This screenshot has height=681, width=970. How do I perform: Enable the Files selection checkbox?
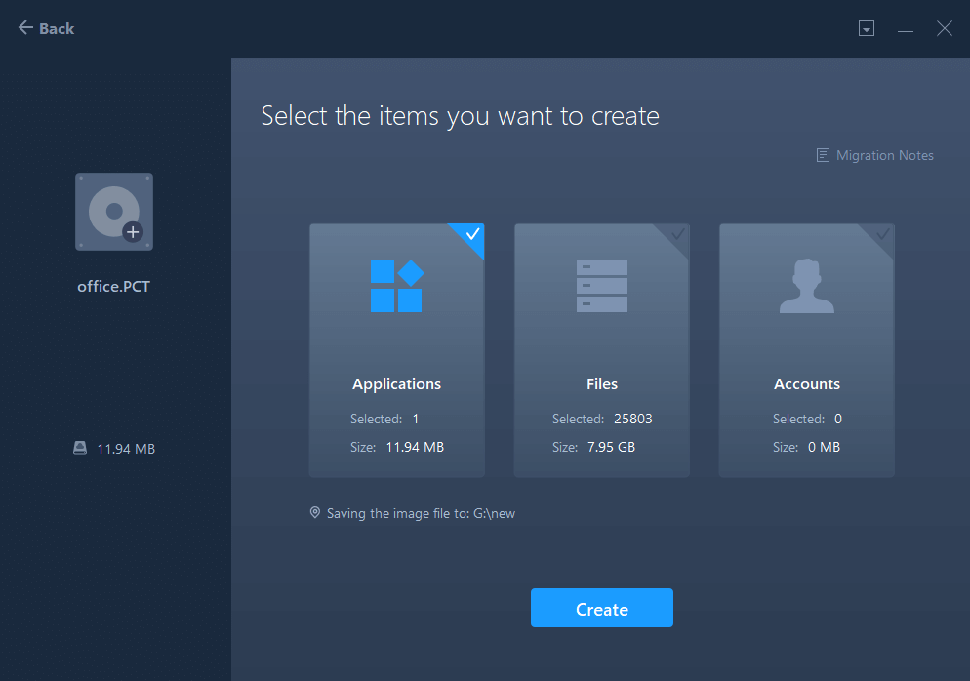[x=677, y=235]
